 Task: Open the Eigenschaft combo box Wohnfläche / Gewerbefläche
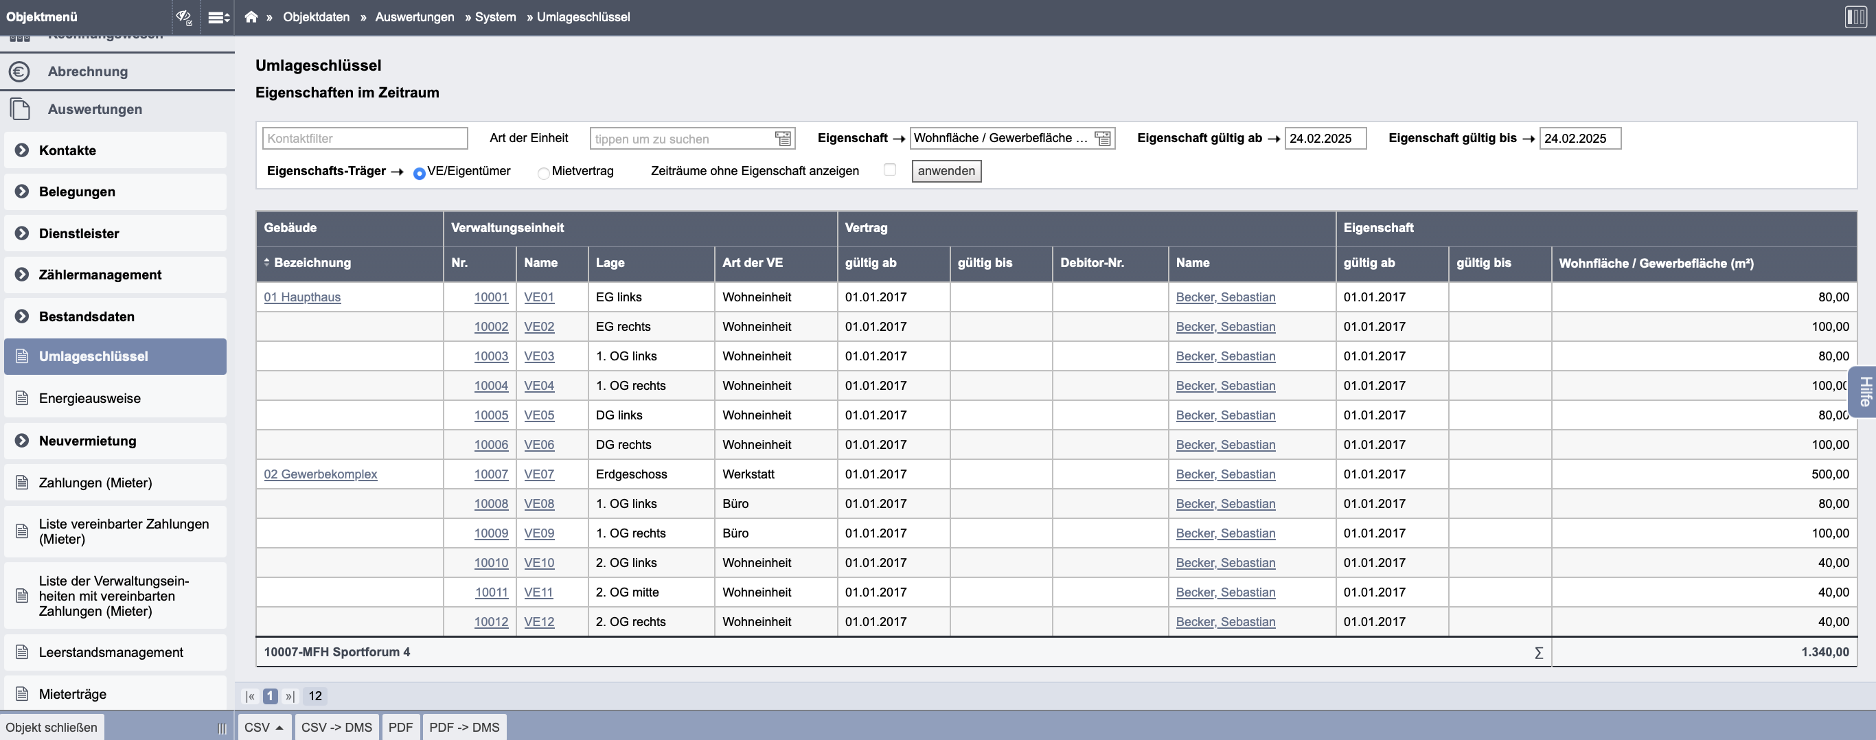[1012, 139]
